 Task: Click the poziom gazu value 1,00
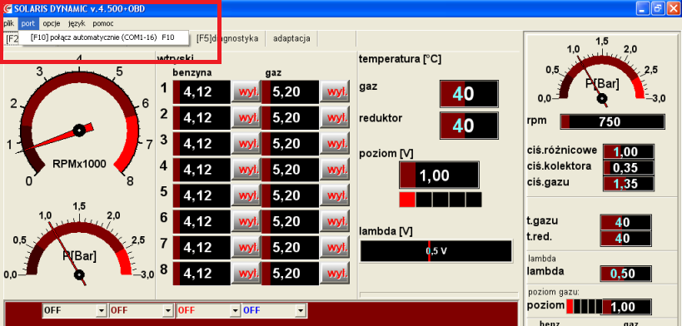[627, 307]
